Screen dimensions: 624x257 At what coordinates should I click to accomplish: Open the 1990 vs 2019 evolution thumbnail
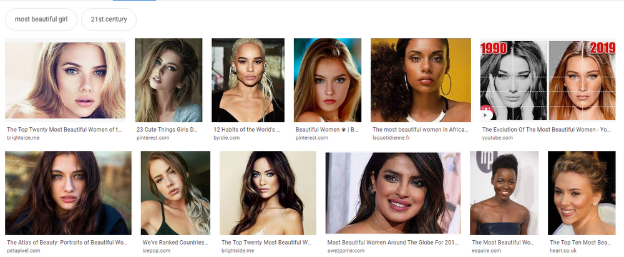coord(548,80)
